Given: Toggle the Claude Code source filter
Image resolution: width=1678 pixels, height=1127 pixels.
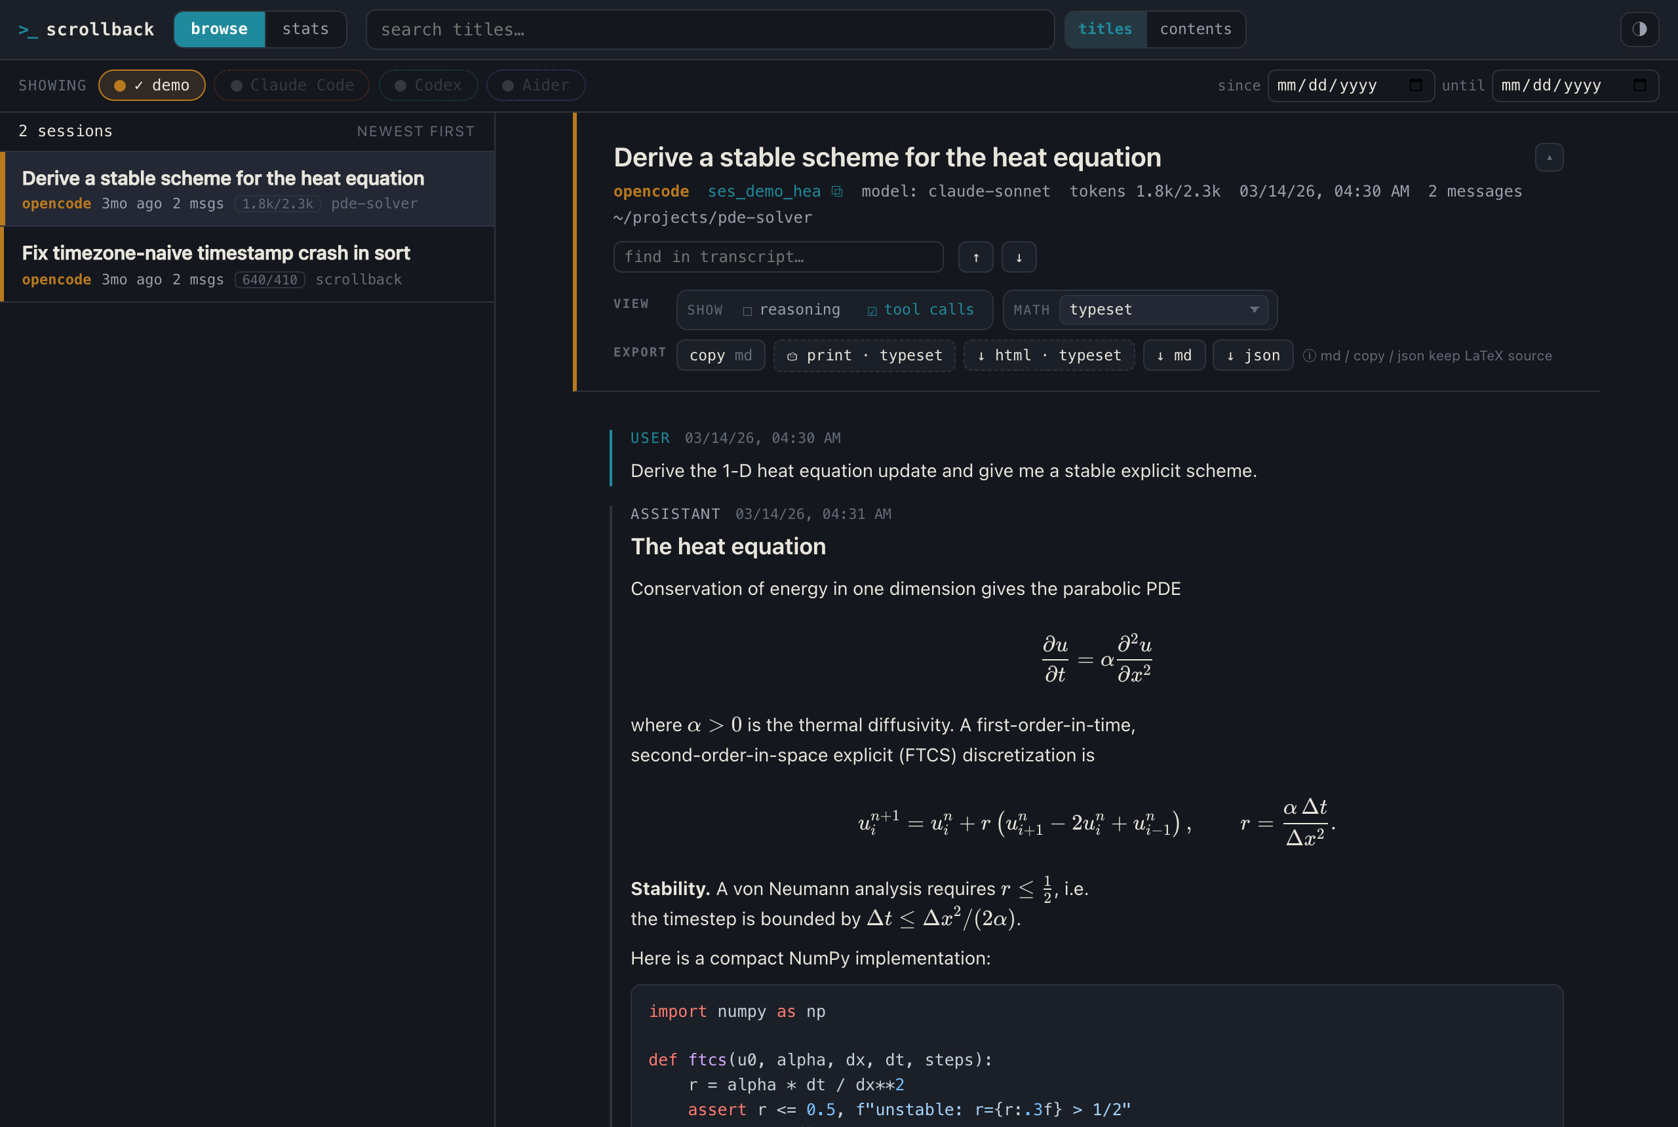Looking at the screenshot, I should point(292,86).
